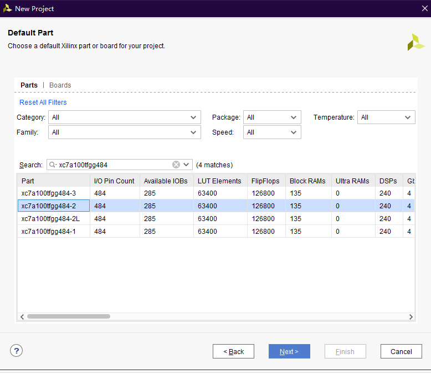Screen dimensions: 431x374
Task: Clear the search field with the X icon
Action: (x=176, y=165)
